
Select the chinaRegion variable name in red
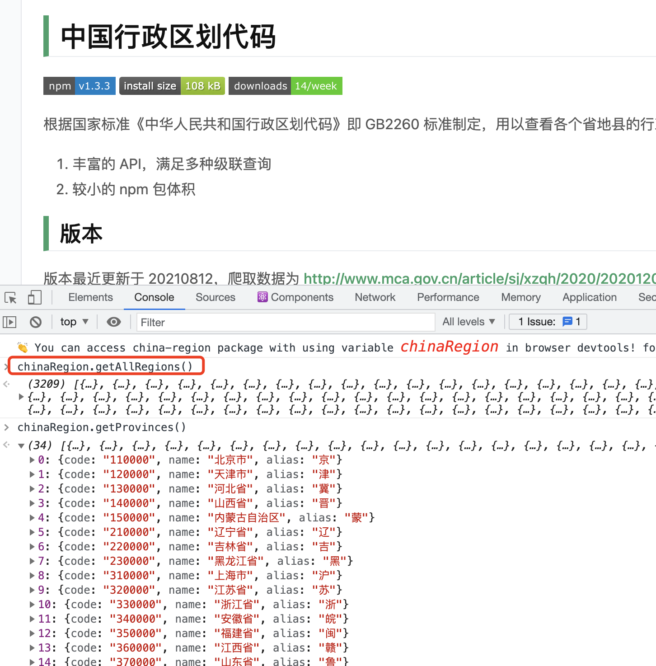click(x=450, y=347)
